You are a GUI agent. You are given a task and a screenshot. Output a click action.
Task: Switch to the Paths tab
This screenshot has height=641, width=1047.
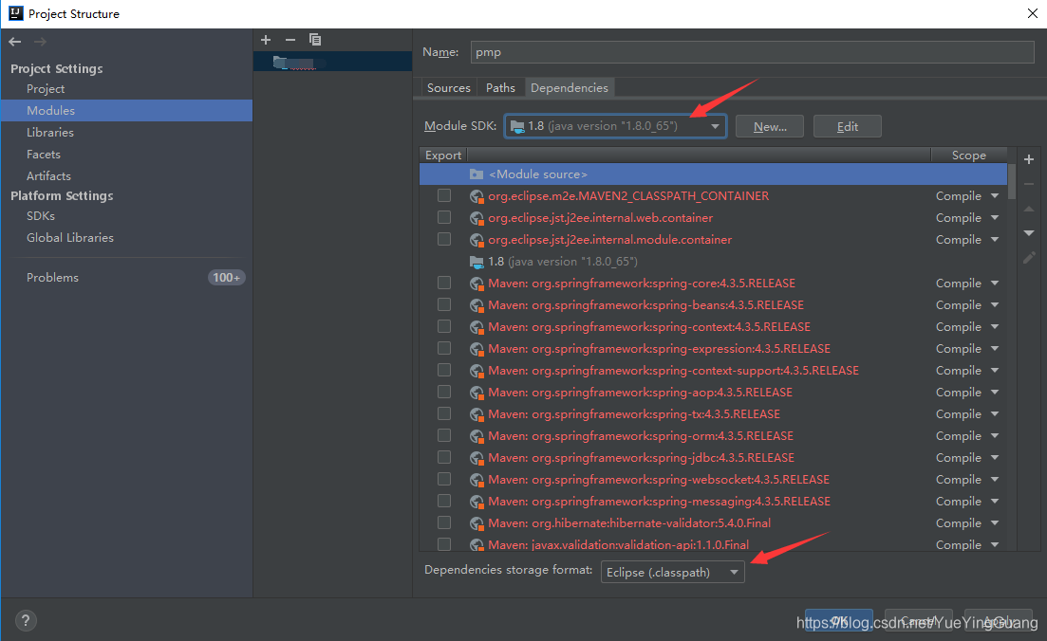click(500, 88)
